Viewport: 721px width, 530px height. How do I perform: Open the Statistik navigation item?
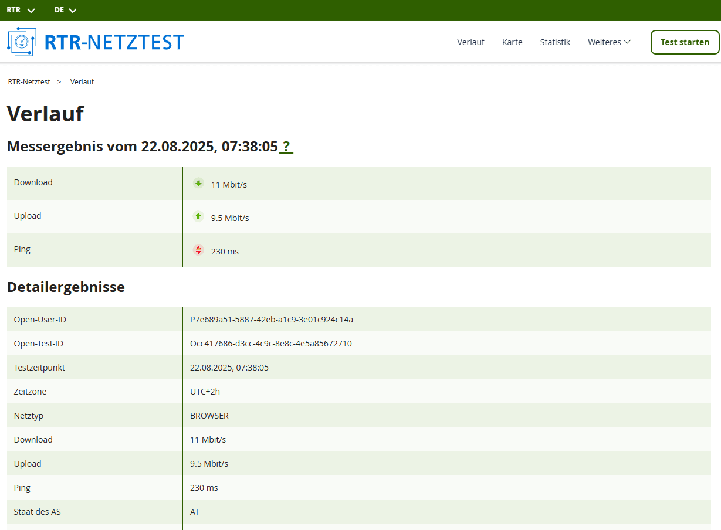(555, 42)
